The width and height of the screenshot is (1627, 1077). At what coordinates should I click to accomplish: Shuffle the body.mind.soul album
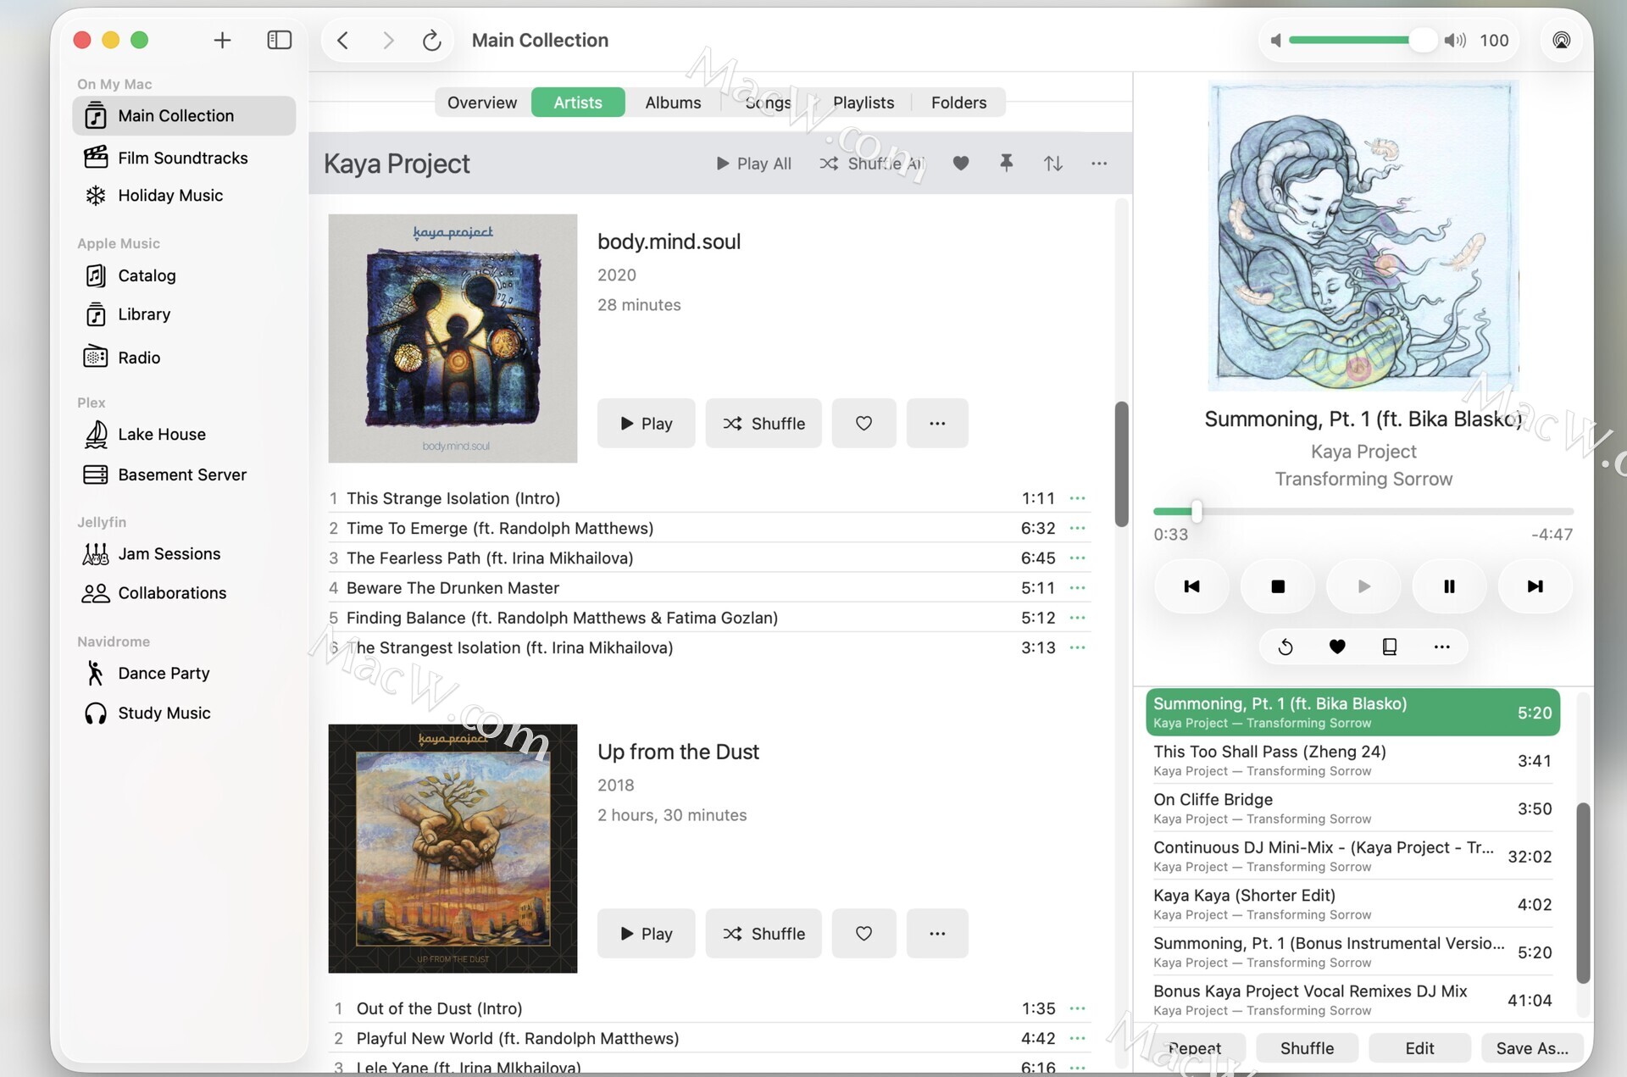[x=764, y=423]
